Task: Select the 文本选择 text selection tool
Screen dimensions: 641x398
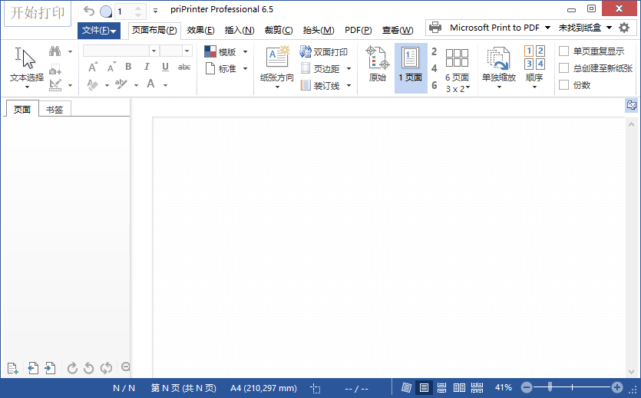Action: tap(27, 67)
